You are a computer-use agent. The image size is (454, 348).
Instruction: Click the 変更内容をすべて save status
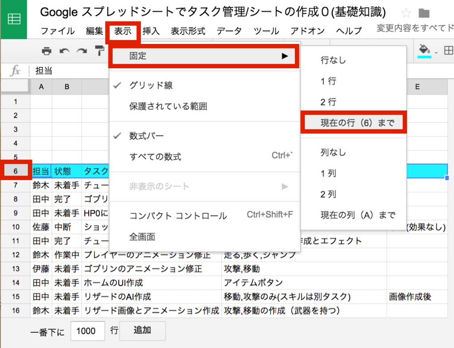pyautogui.click(x=415, y=28)
